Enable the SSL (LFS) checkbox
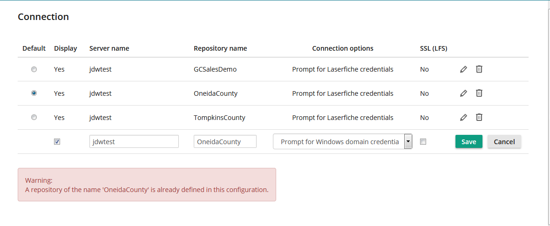Screen dimensions: 550x226 pos(423,141)
